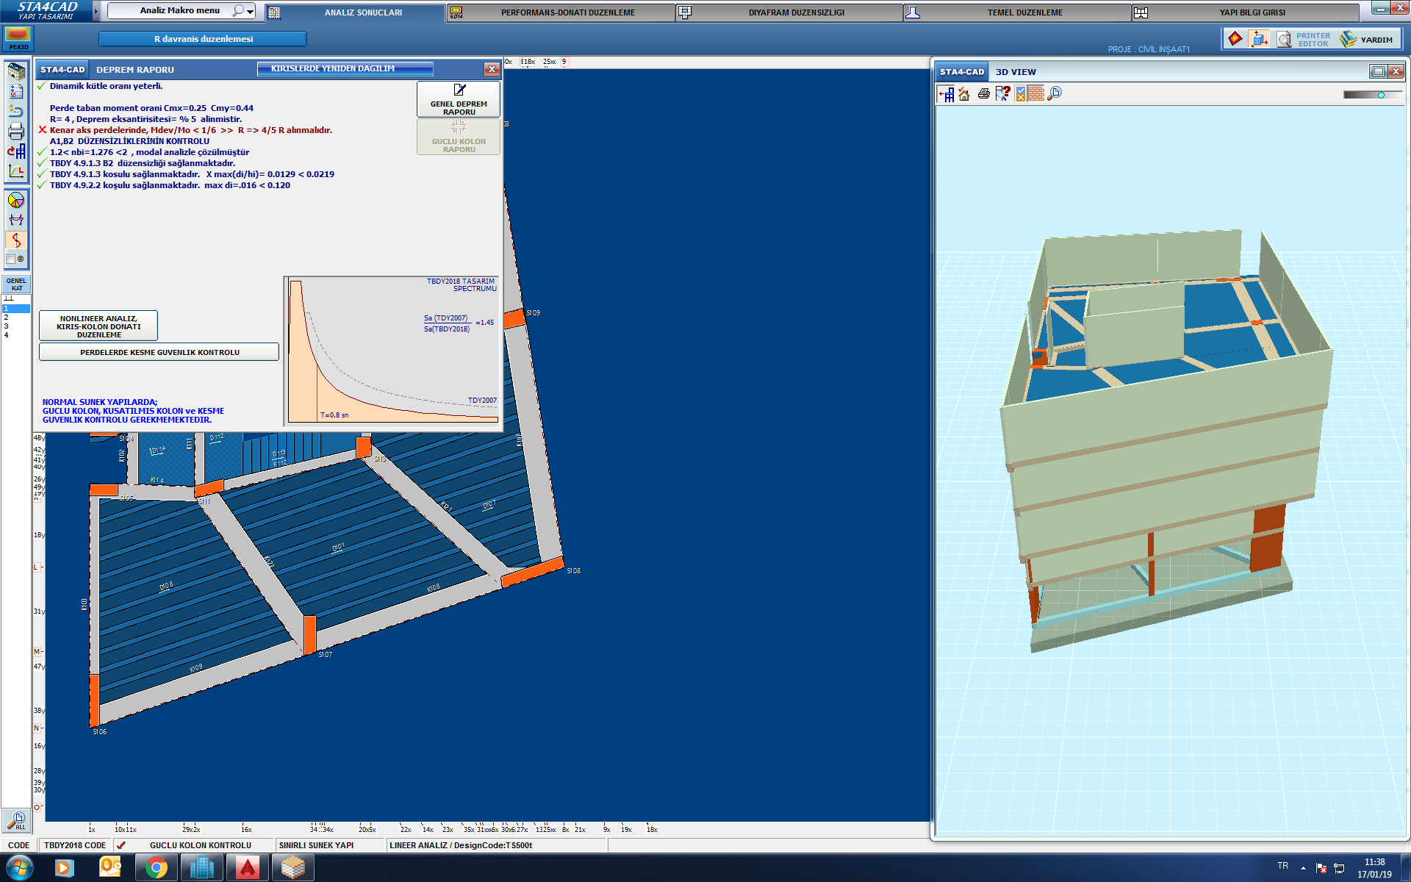Toggle brick wall display in 3D view
Screen dimensions: 1411x882
click(1036, 93)
